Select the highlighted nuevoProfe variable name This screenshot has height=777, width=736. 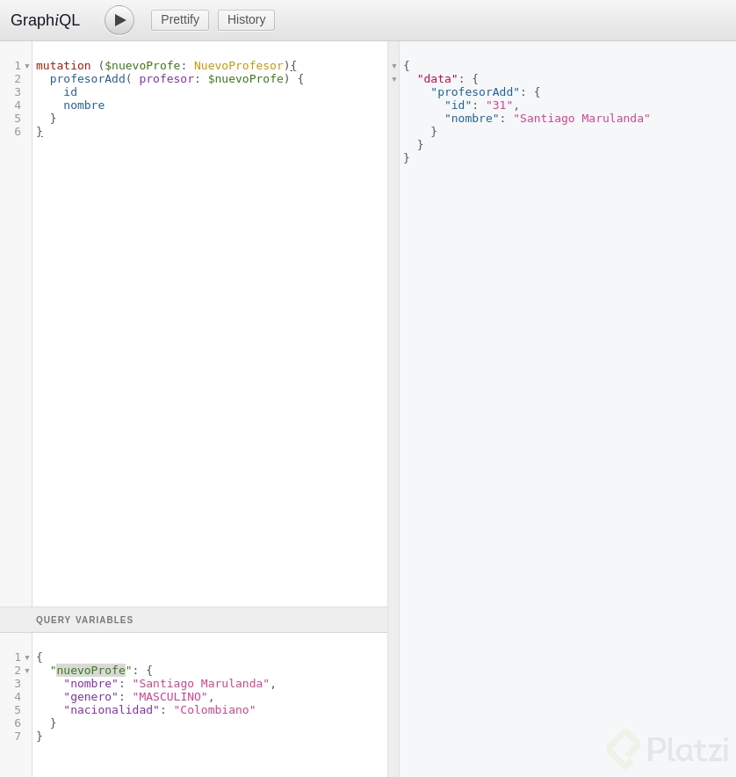click(x=90, y=670)
